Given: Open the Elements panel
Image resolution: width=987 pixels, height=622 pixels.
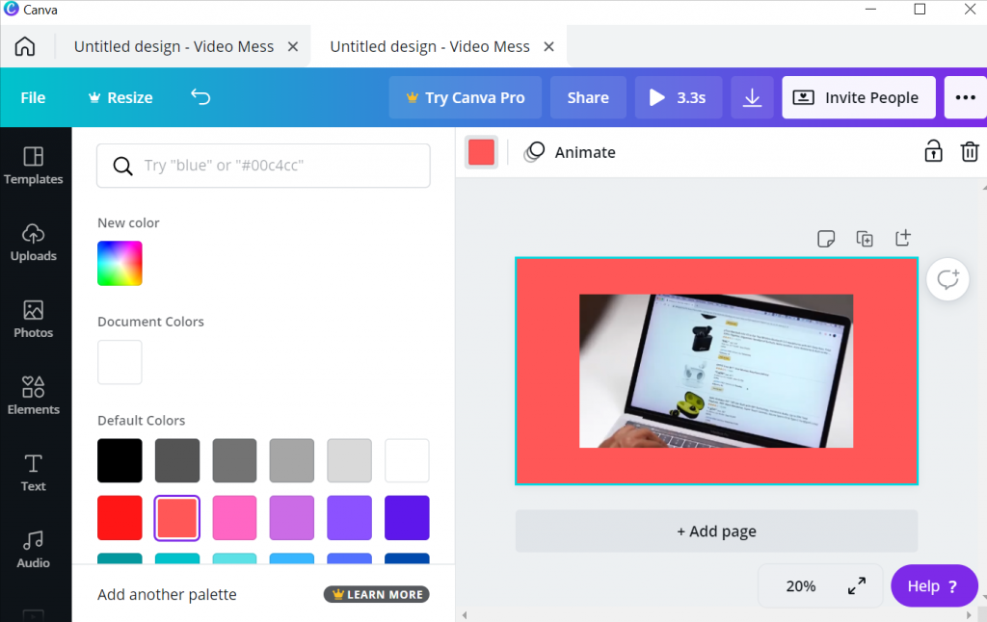Looking at the screenshot, I should tap(34, 396).
